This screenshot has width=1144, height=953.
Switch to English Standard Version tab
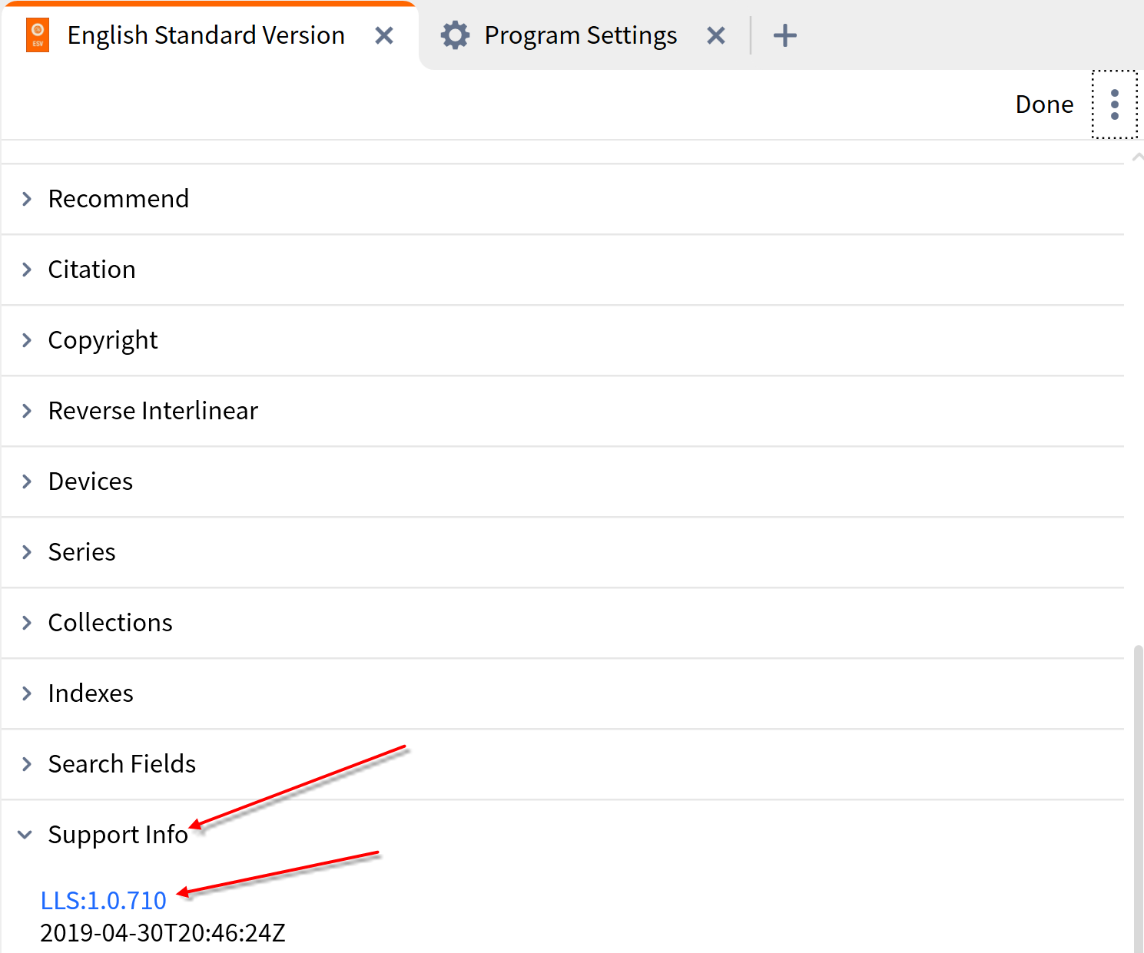coord(210,36)
